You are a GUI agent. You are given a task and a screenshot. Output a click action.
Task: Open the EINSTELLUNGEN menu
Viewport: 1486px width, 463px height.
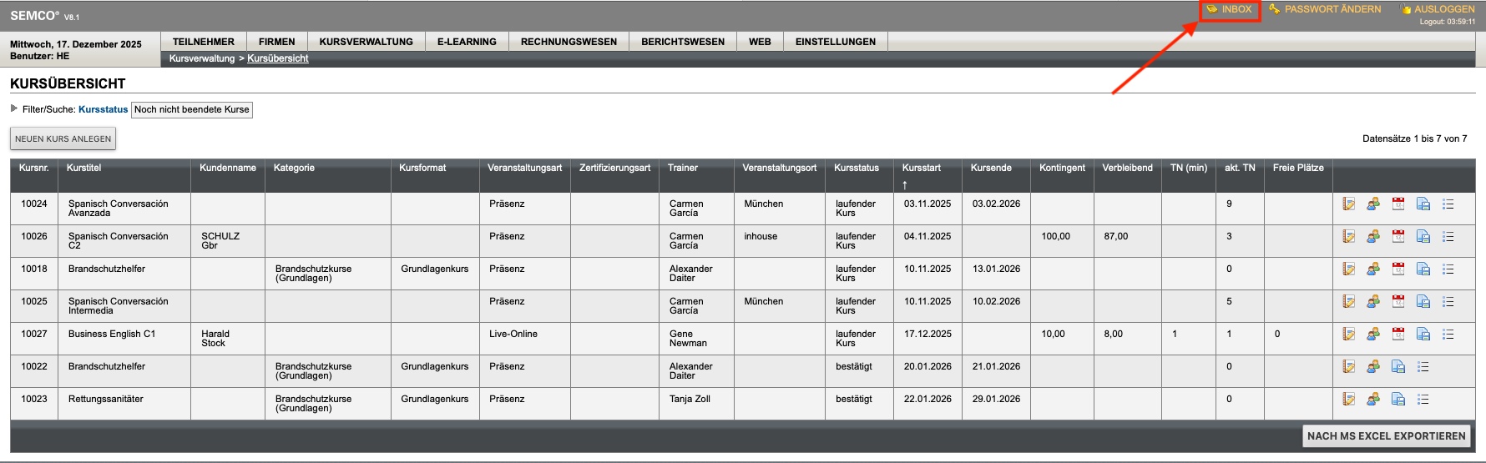point(836,42)
